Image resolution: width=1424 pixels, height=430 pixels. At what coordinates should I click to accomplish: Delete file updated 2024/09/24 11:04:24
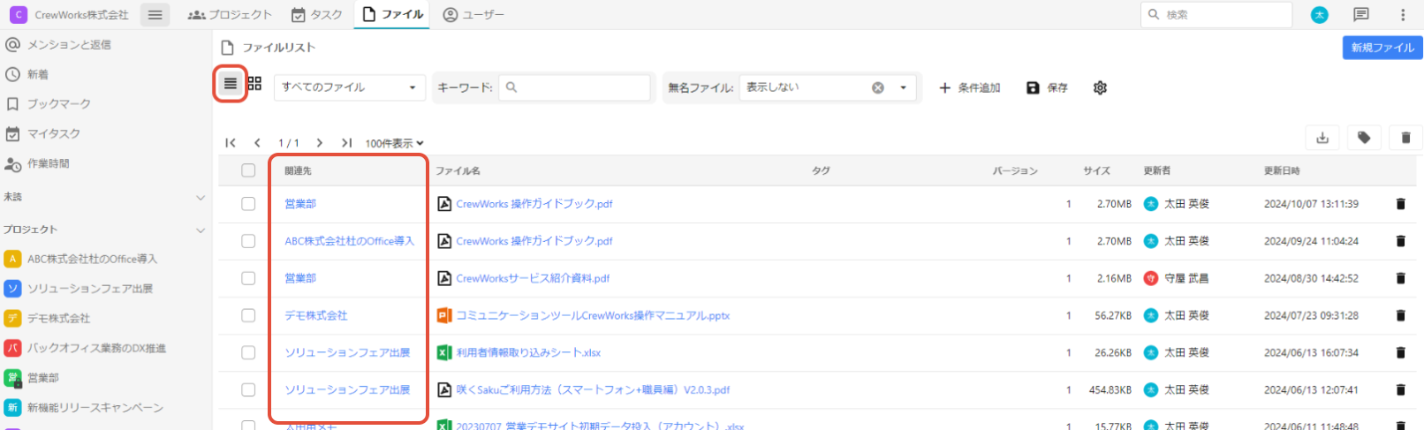click(x=1400, y=241)
